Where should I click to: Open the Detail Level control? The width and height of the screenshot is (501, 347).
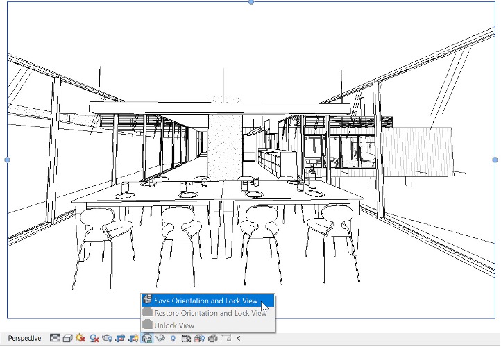coord(56,338)
